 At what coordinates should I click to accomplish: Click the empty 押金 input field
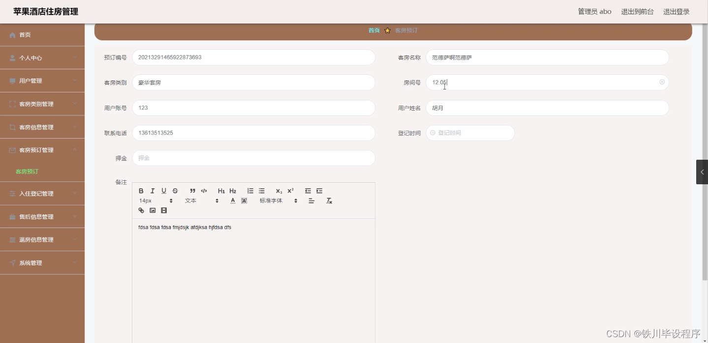[x=253, y=158]
